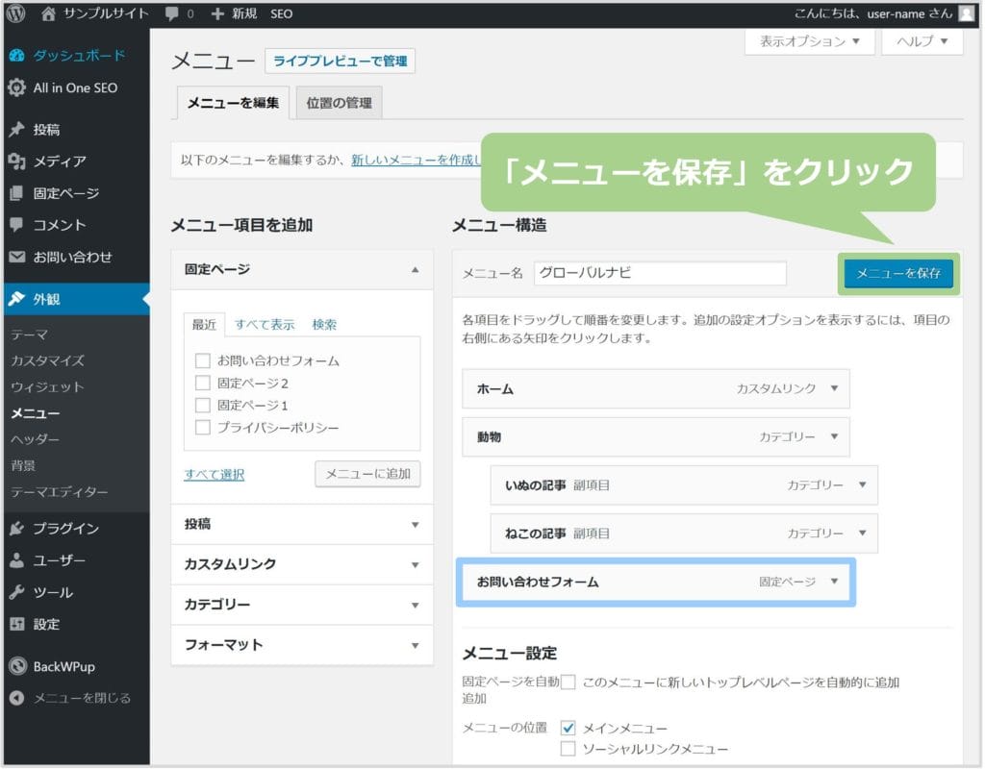Click the すべて選択 link
Viewport: 985px width, 769px height.
214,474
